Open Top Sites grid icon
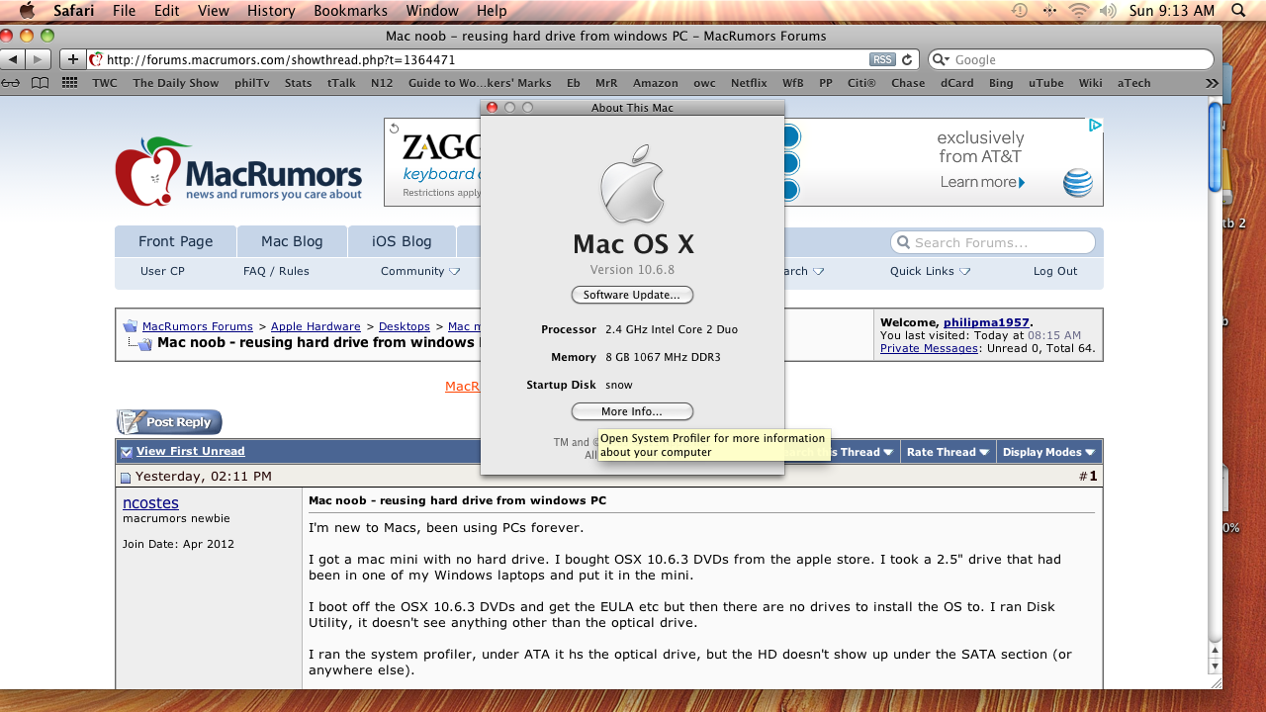1266x712 pixels. point(70,83)
